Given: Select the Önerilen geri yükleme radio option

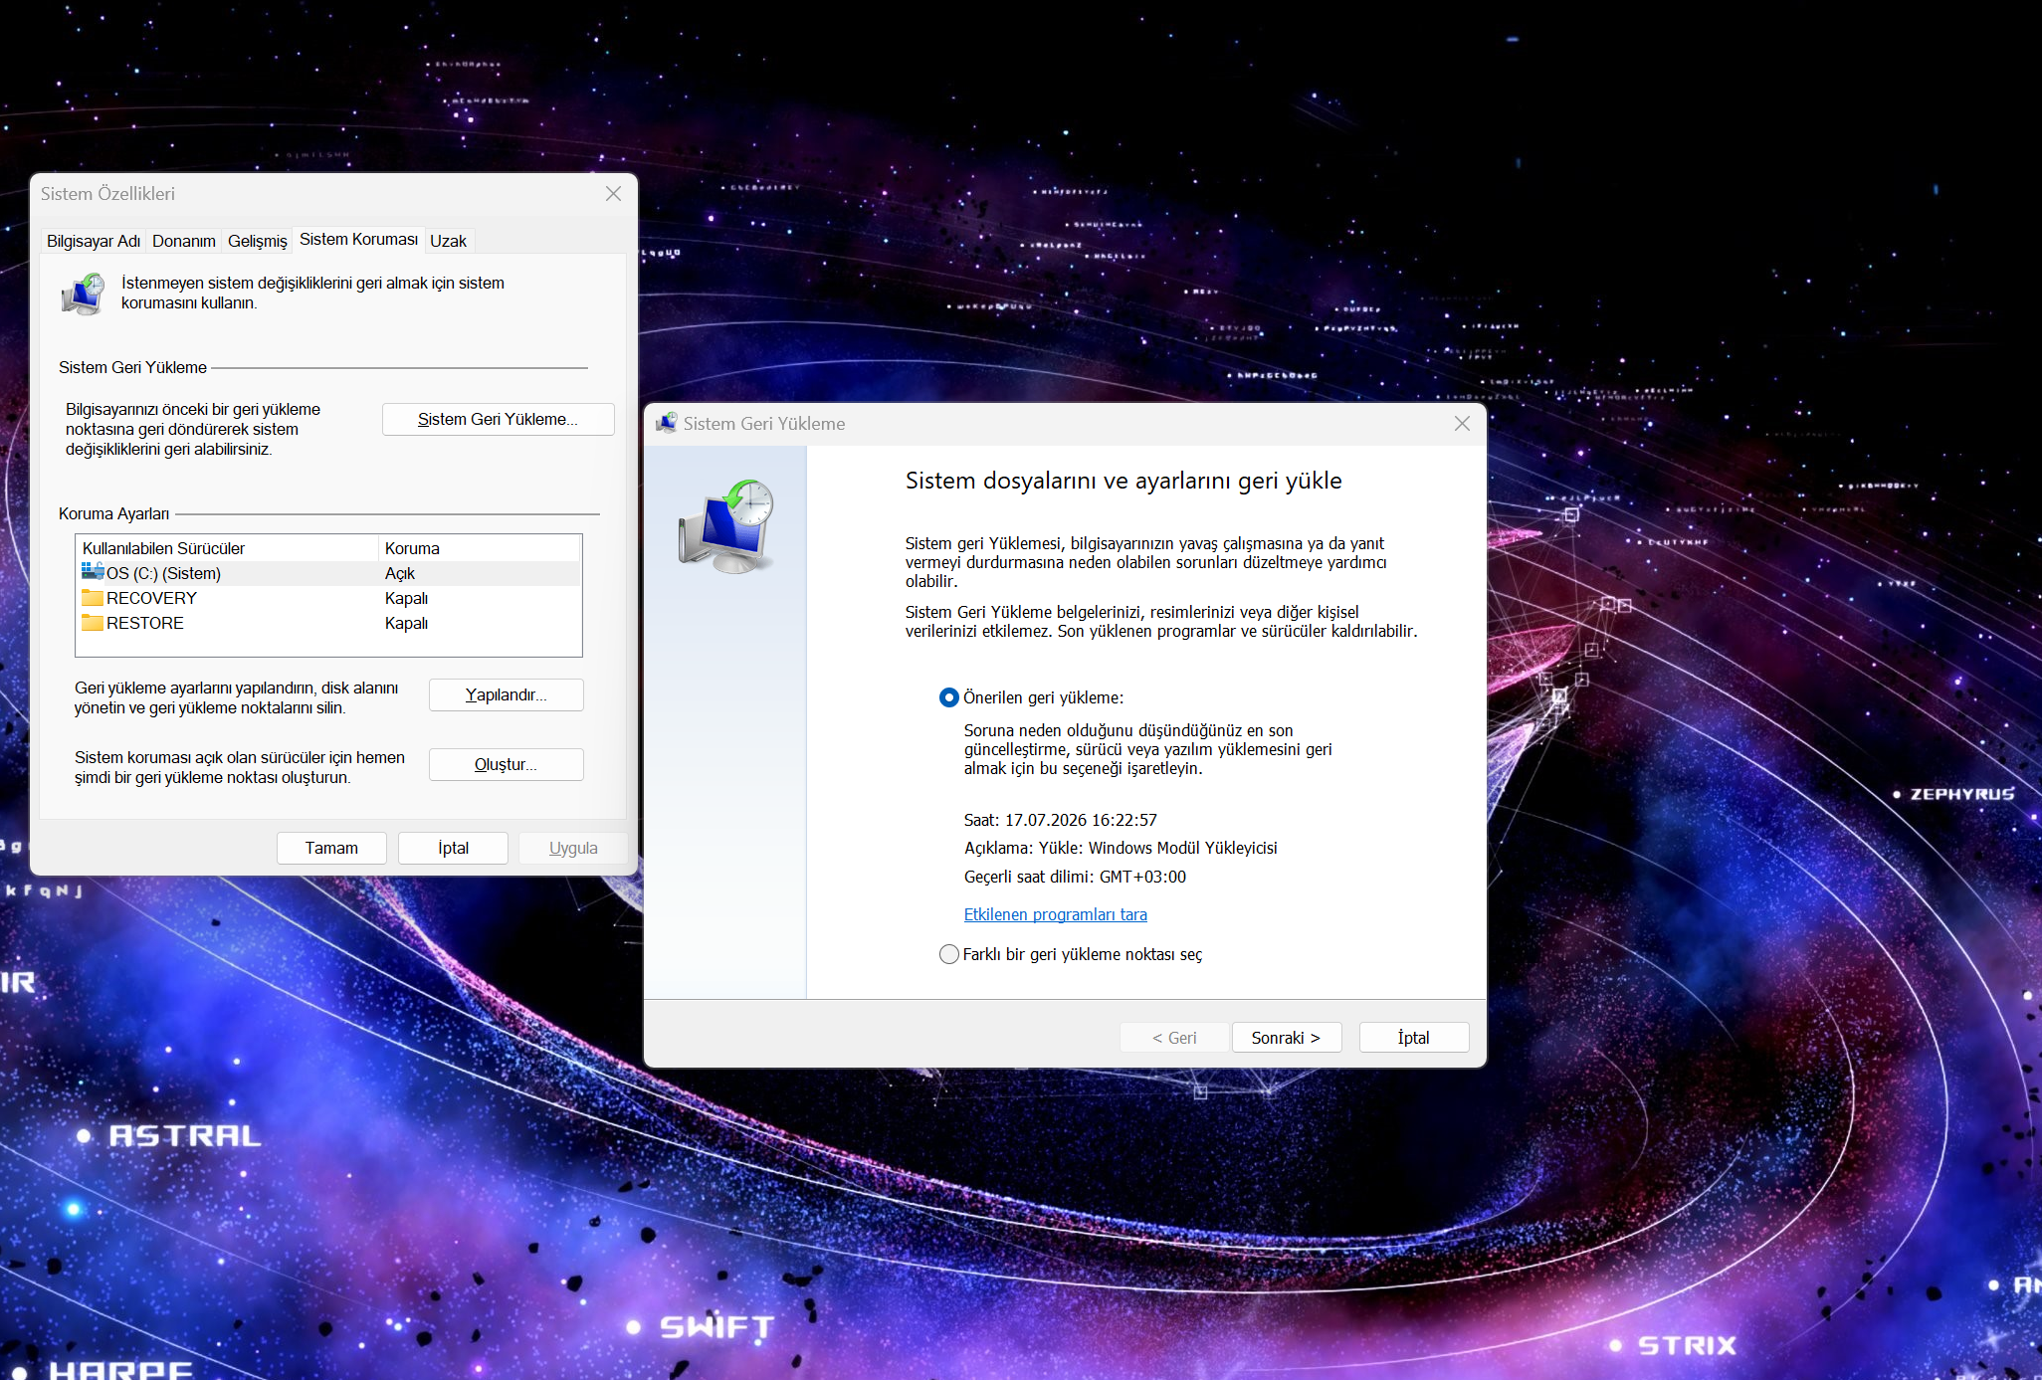Looking at the screenshot, I should (949, 697).
